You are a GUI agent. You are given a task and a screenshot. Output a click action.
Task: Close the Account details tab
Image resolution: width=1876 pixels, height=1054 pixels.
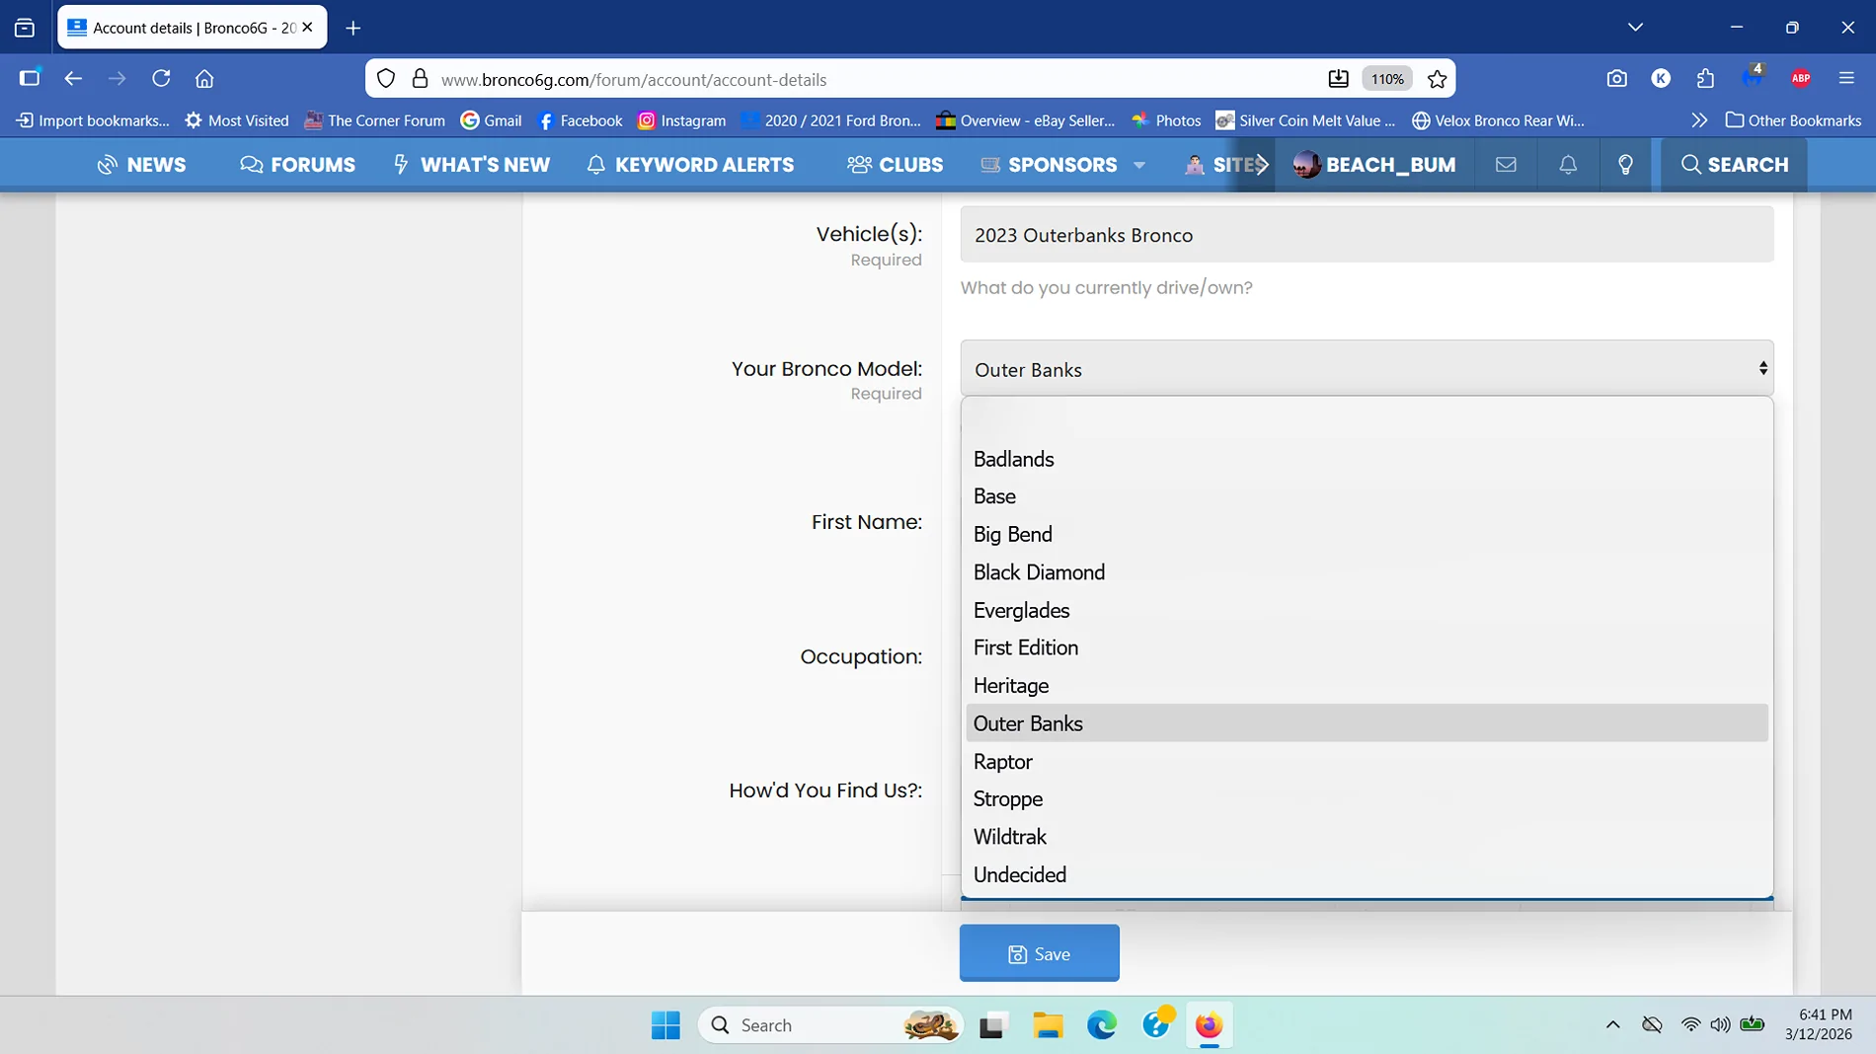307,28
